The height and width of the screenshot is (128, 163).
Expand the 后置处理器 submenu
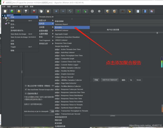pos(46,34)
